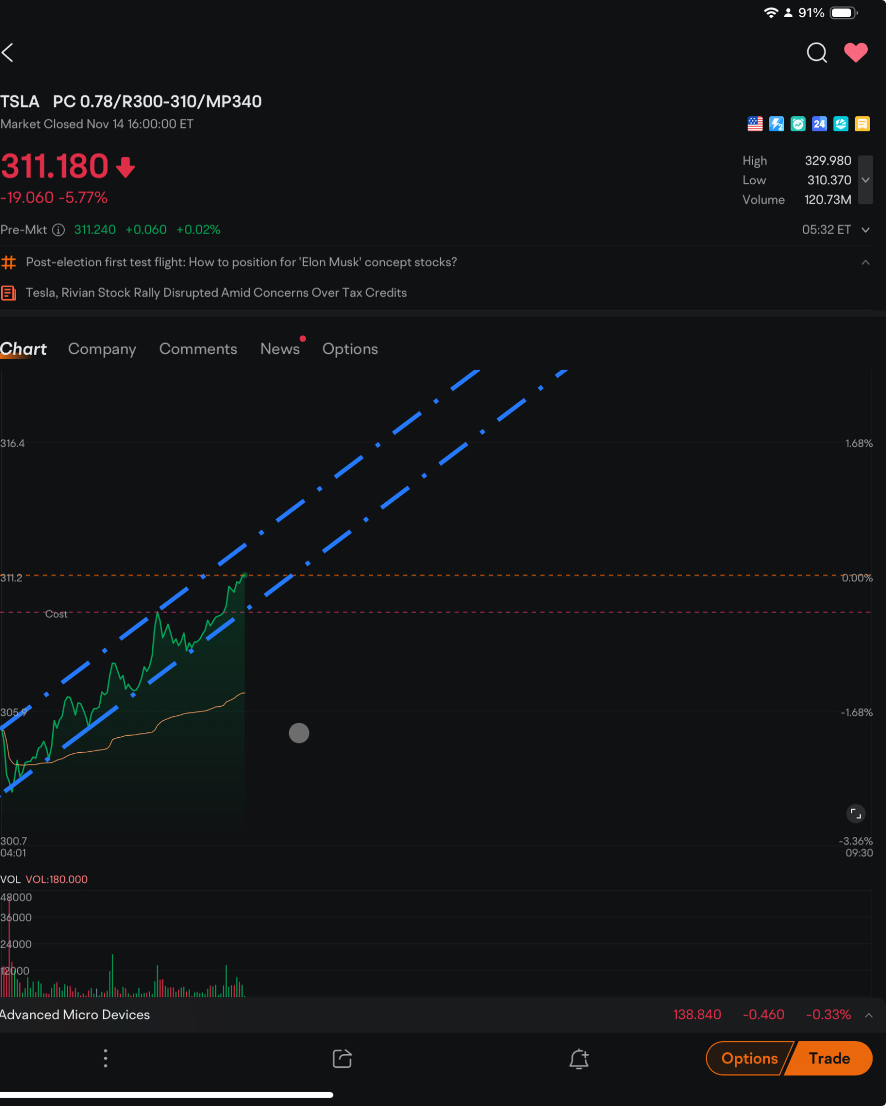Tap the VOL indicator label
The width and height of the screenshot is (886, 1106).
click(10, 880)
